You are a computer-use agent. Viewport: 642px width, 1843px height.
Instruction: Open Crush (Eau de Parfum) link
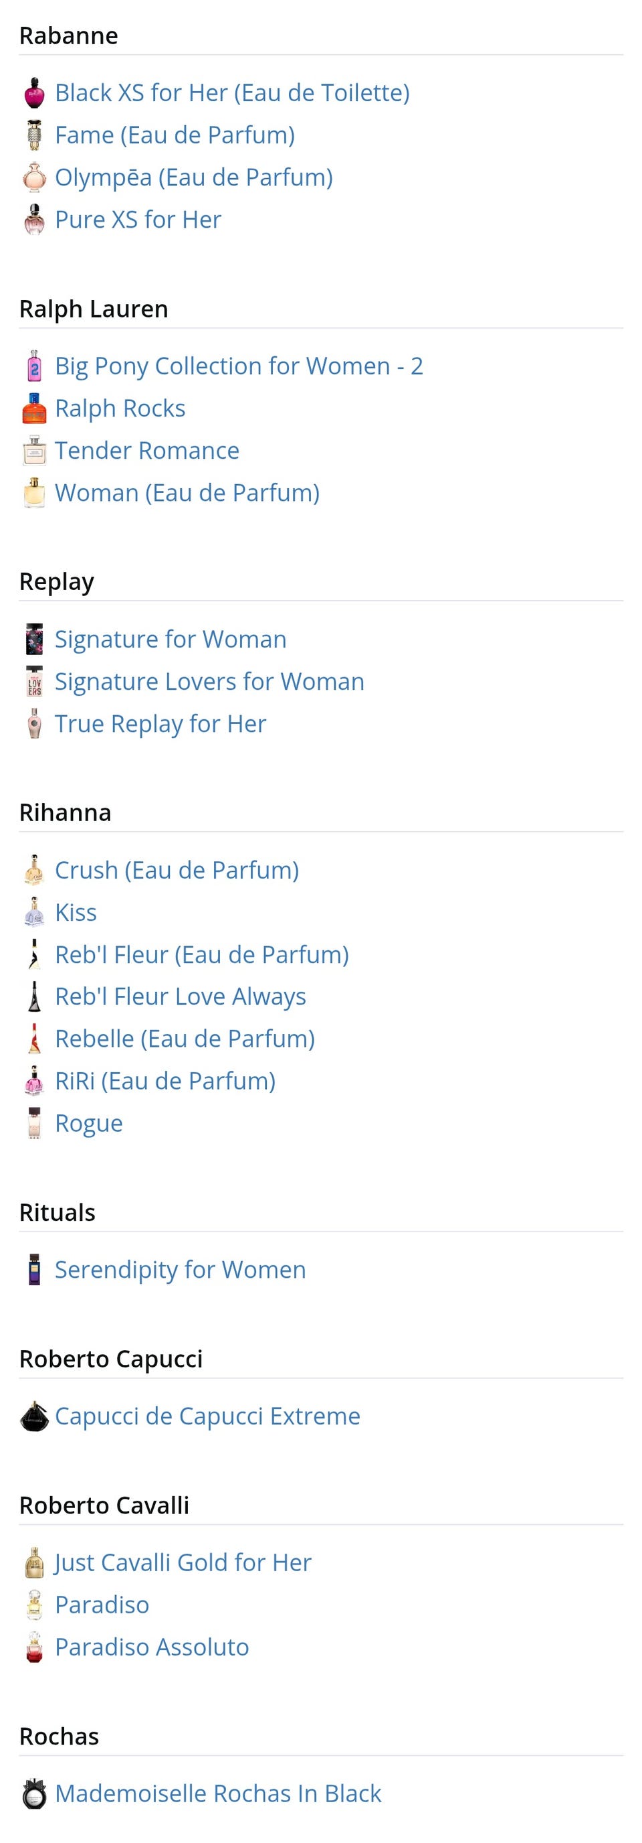coord(177,870)
